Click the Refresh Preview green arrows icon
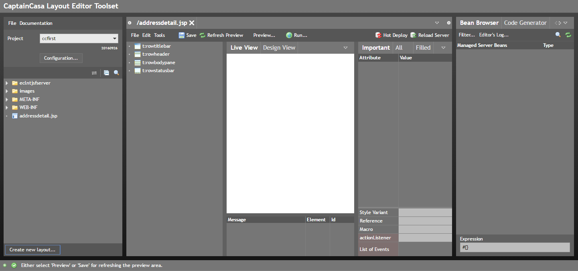 (x=203, y=35)
